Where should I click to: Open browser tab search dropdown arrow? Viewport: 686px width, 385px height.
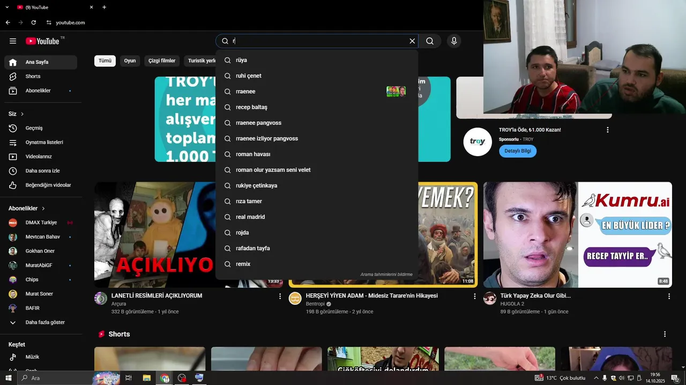[x=7, y=7]
